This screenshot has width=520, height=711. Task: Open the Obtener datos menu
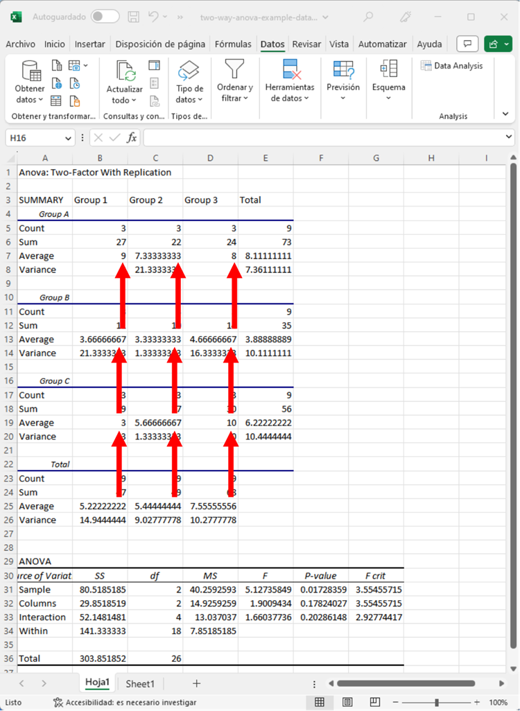tap(30, 82)
